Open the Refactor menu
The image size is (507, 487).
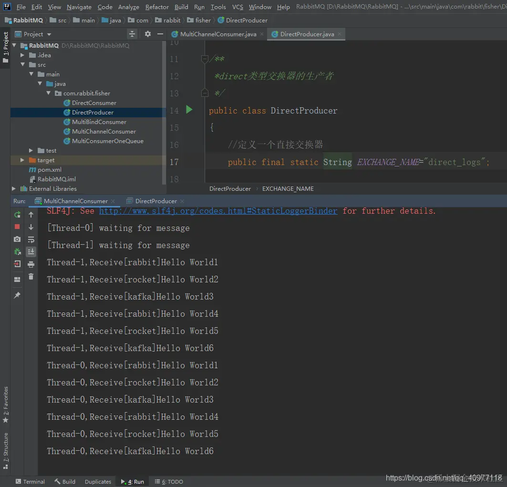pyautogui.click(x=157, y=7)
